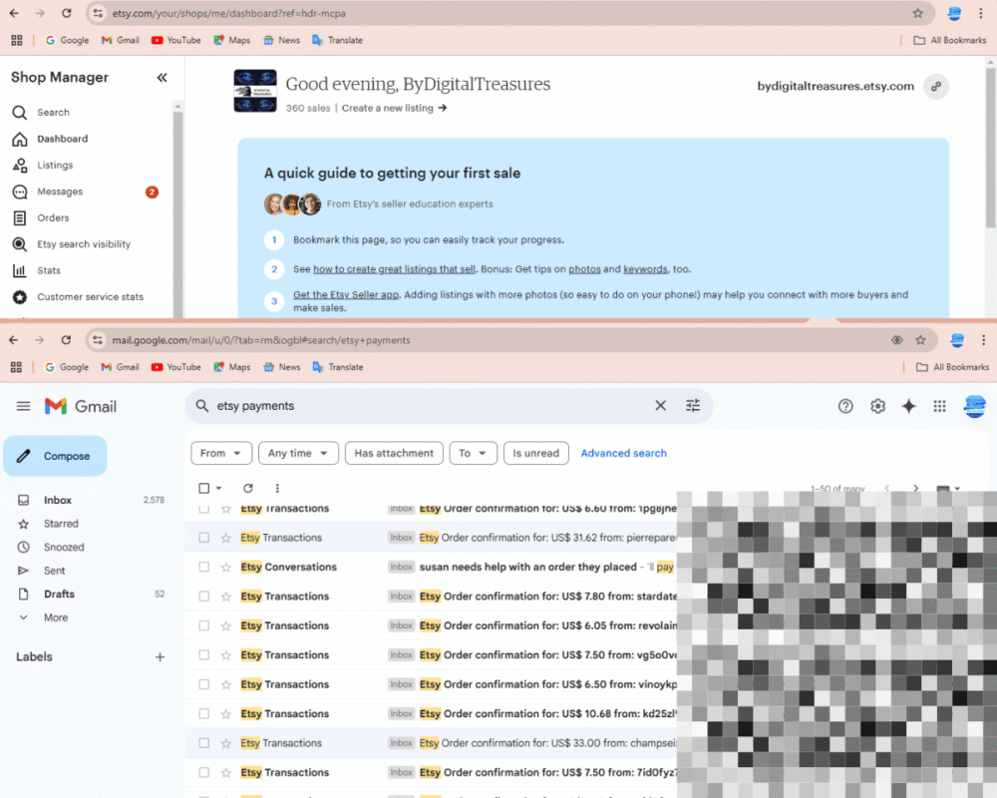The image size is (997, 798).
Task: Reload the Etsy dashboard page
Action: 67,13
